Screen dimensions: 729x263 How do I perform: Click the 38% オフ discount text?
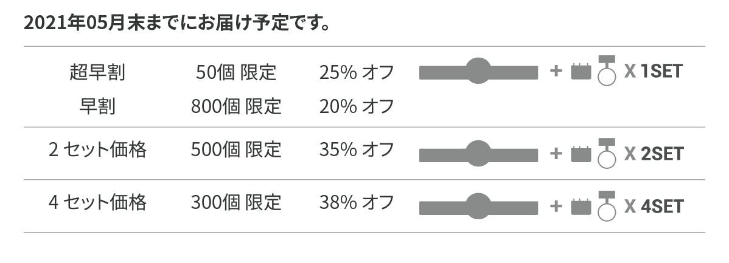(x=357, y=202)
